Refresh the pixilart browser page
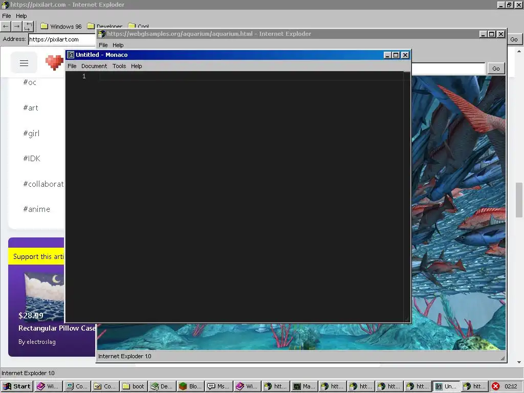Screen dimensions: 524x393 pos(28,26)
